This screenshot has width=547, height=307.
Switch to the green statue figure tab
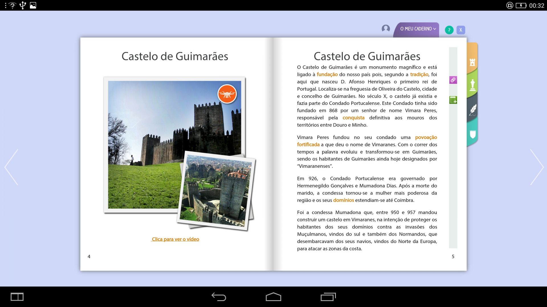[x=472, y=85]
